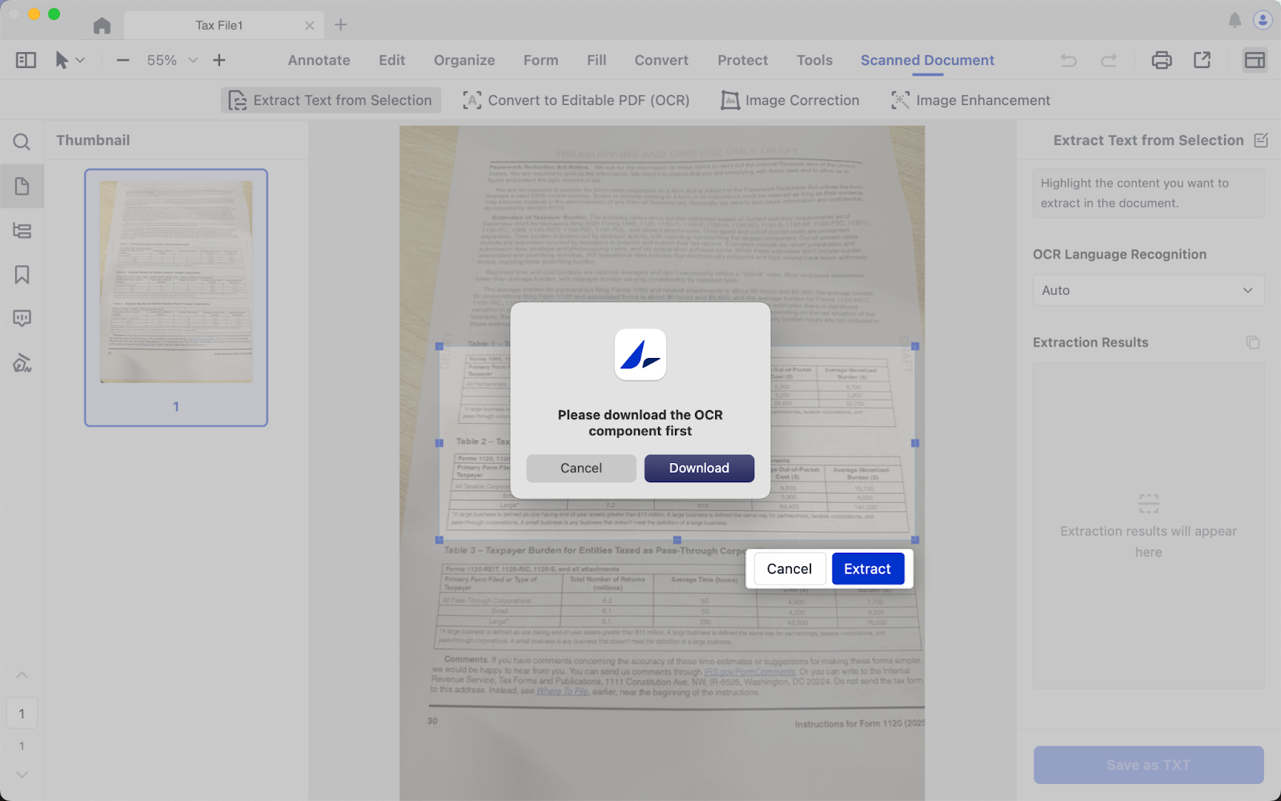Open the search panel in left sidebar
Image resolution: width=1281 pixels, height=801 pixels.
click(22, 143)
